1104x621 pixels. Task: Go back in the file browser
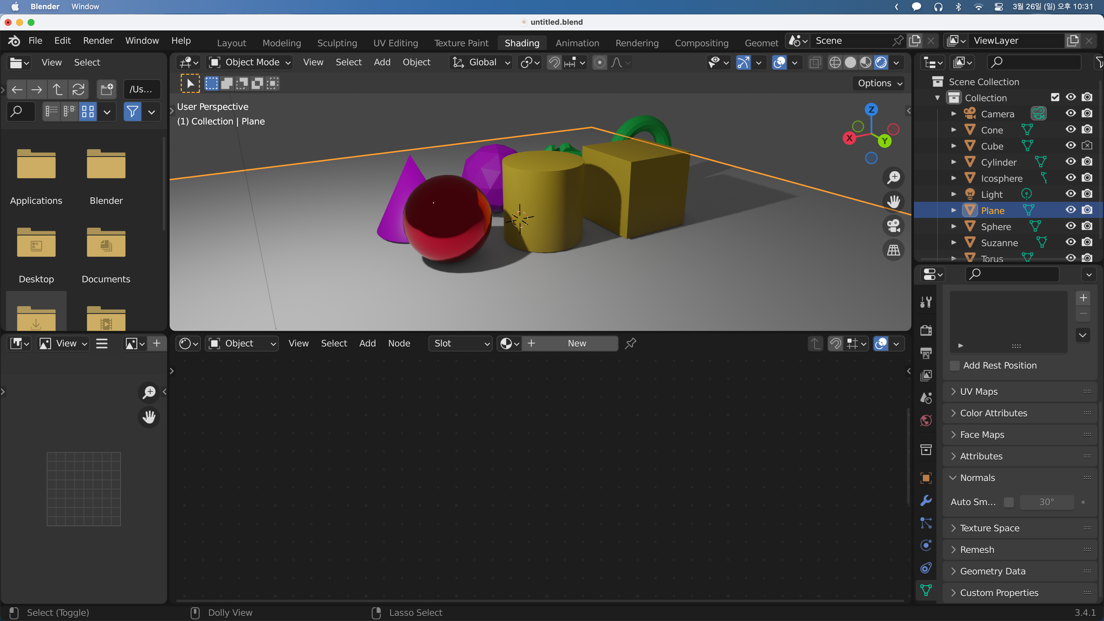pos(17,89)
